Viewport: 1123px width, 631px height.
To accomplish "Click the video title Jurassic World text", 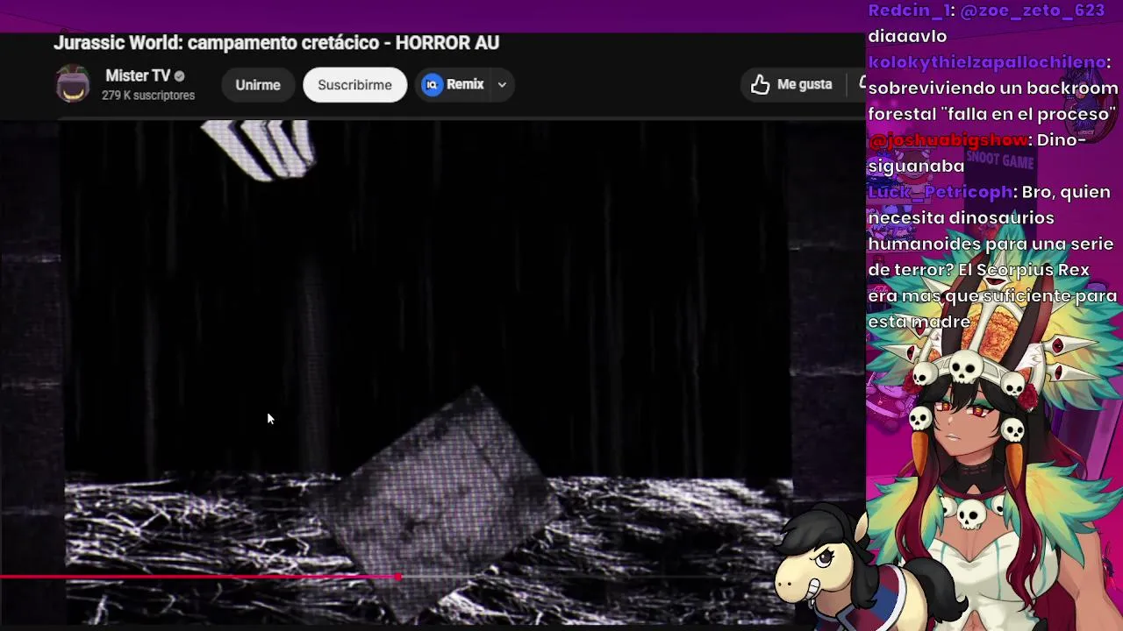I will point(276,42).
